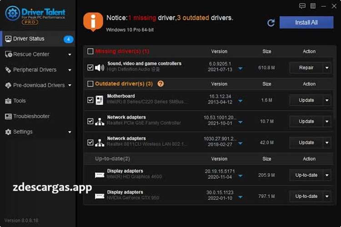Click the Up-to-date(2) section header
This screenshot has width=341, height=227.
click(x=112, y=159)
